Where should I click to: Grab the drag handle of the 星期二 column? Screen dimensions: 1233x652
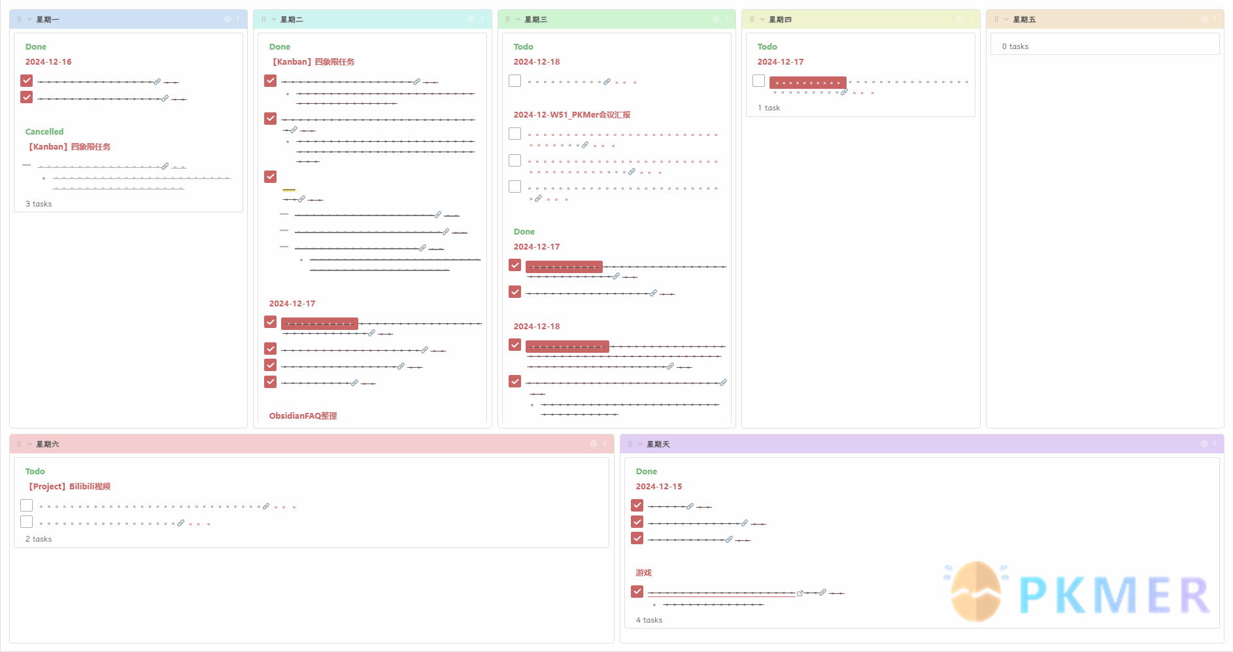[263, 20]
